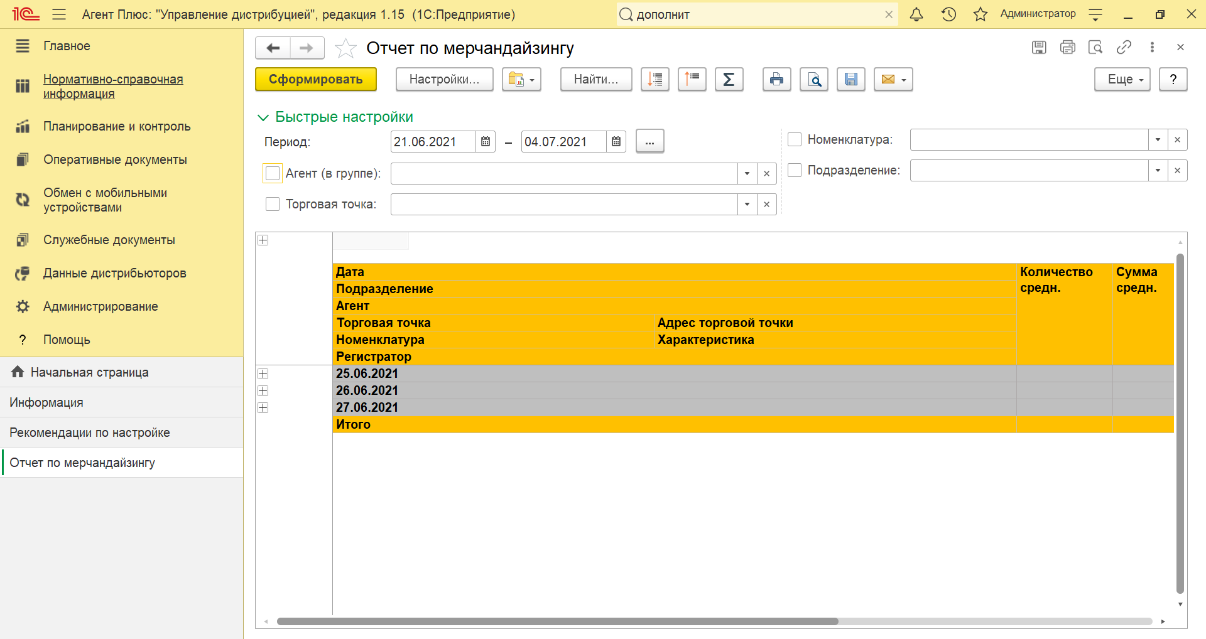Open calendar for period start date
The width and height of the screenshot is (1206, 639).
coord(486,142)
